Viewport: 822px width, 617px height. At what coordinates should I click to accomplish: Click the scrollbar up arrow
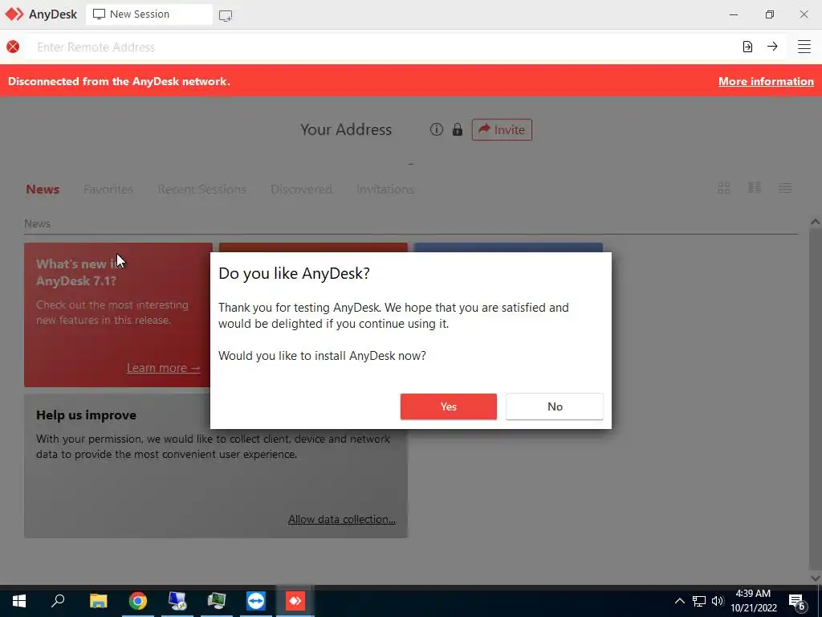[816, 222]
